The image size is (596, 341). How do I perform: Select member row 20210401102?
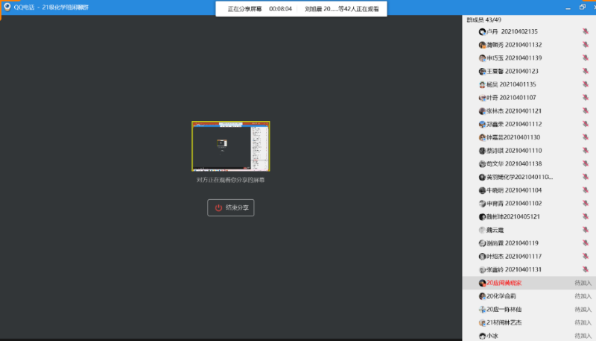[529, 203]
